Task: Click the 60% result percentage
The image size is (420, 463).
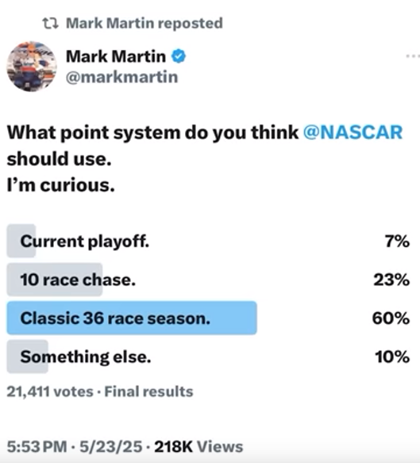Action: [391, 318]
